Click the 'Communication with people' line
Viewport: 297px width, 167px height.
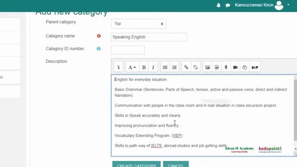[x=195, y=105]
